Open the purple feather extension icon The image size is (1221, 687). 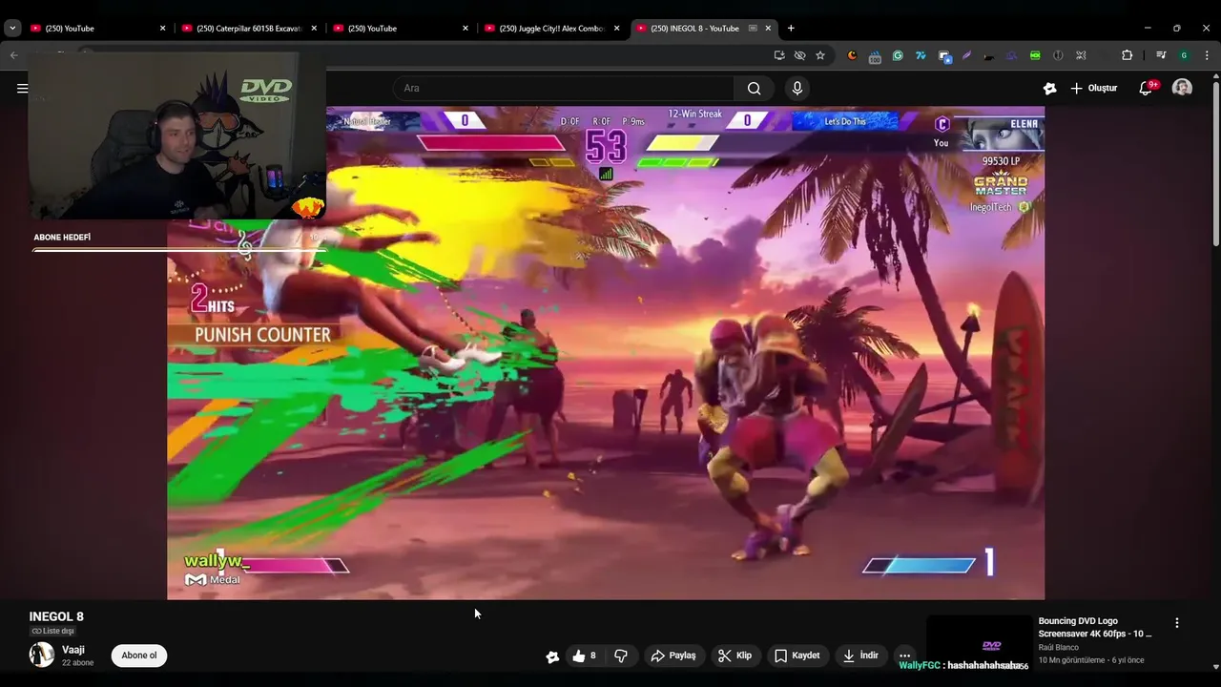(966, 55)
